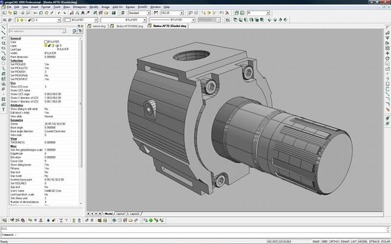
Task: Click the Cut scissors icon
Action: 36,13
